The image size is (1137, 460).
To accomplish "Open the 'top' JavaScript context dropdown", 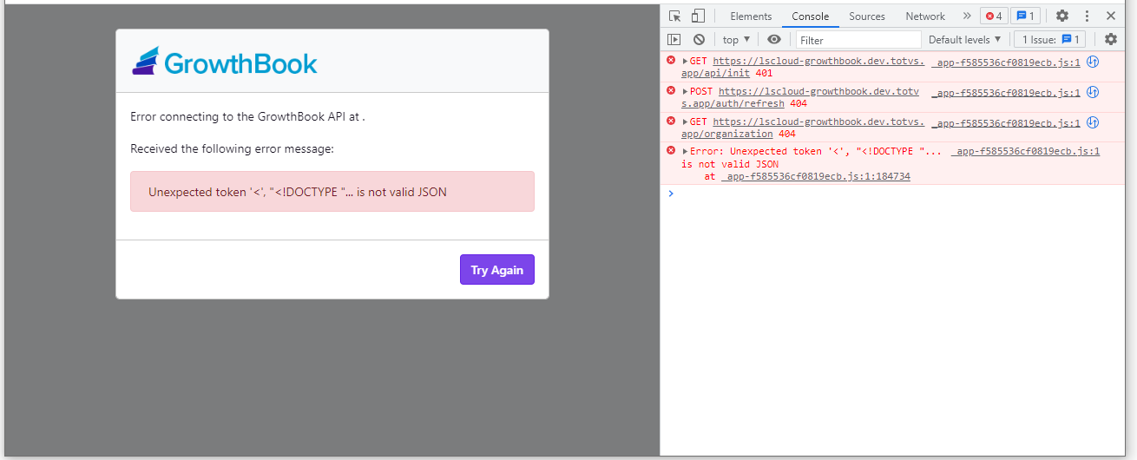I will 736,39.
